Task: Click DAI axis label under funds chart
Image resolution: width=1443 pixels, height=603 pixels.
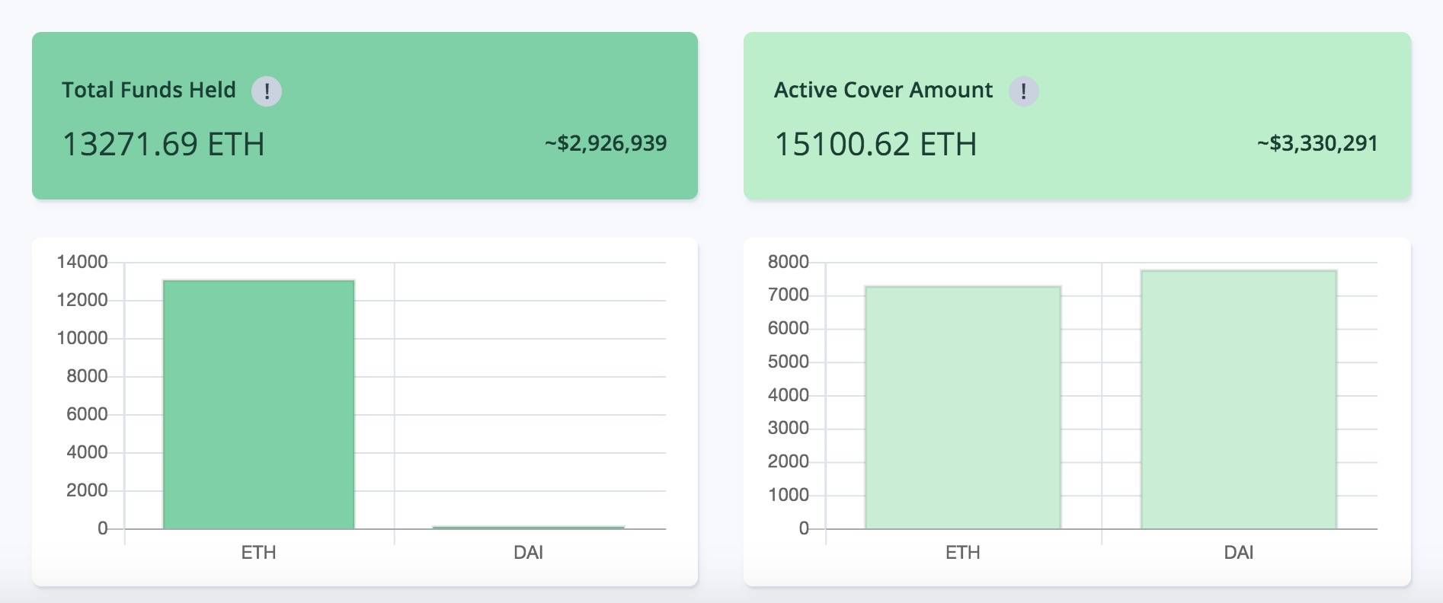Action: (529, 552)
